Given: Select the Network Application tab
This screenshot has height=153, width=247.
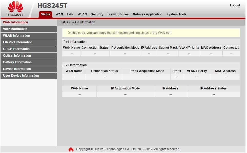Looking at the screenshot, I should (147, 14).
